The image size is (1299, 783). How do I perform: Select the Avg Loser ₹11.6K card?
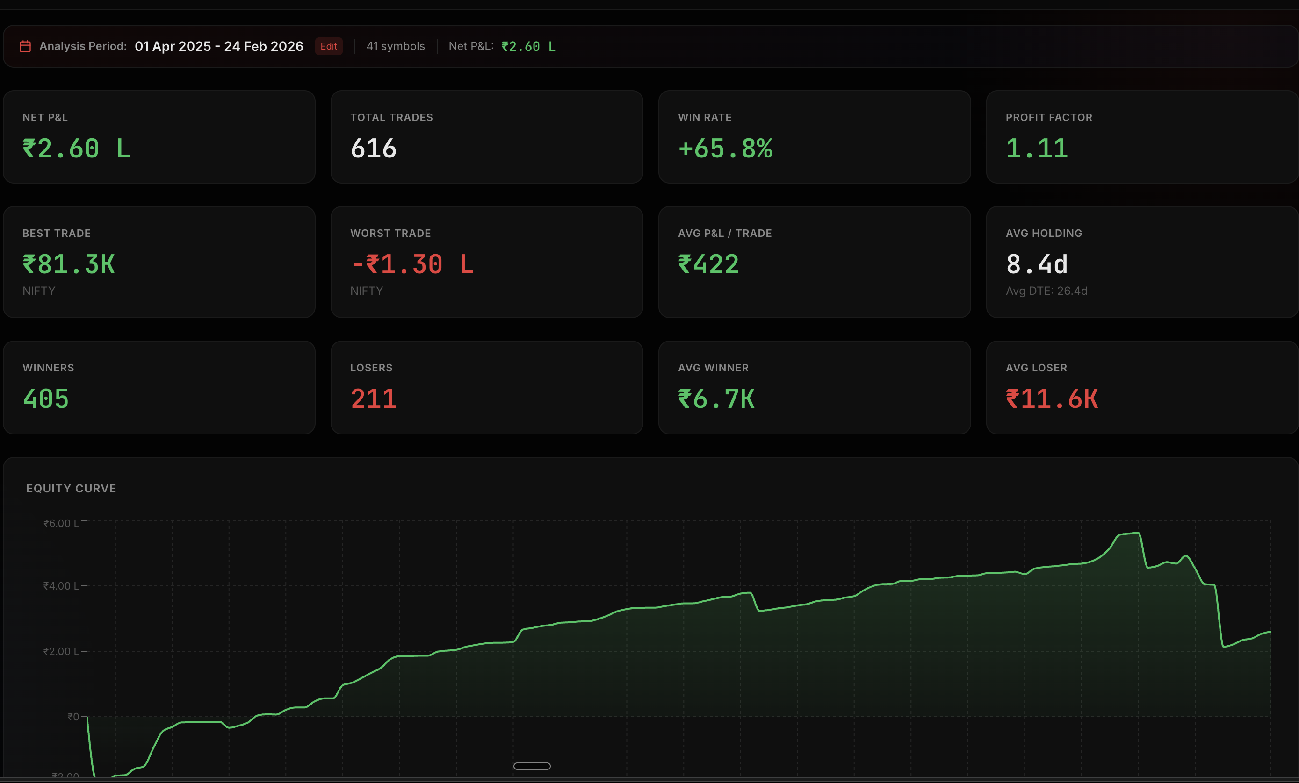(1141, 388)
